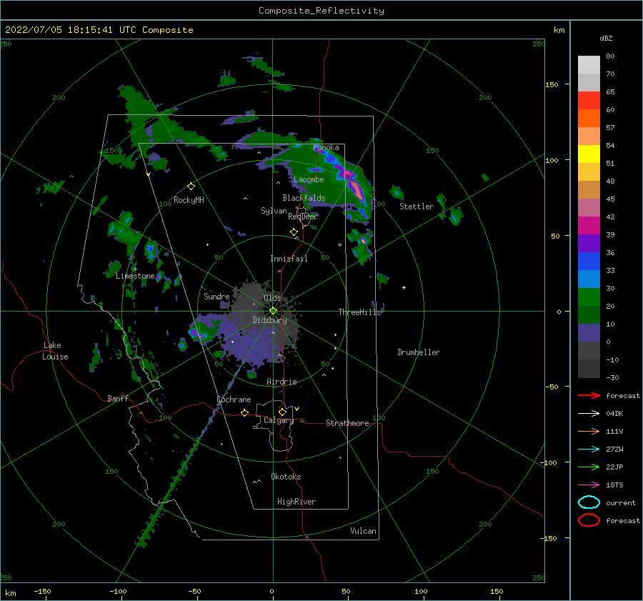Screen dimensions: 643x601
Task: Click the magenta 18TS arrow legend icon
Action: click(x=589, y=485)
